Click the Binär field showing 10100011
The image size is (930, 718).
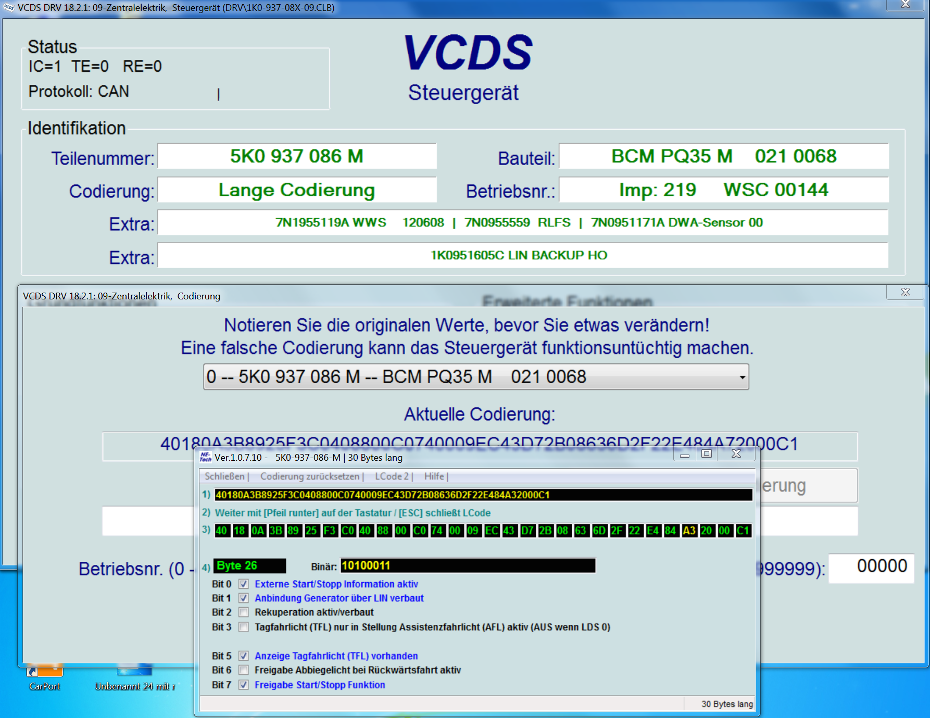(468, 565)
